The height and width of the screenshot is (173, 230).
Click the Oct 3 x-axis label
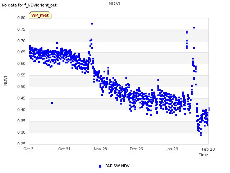[x=28, y=149]
